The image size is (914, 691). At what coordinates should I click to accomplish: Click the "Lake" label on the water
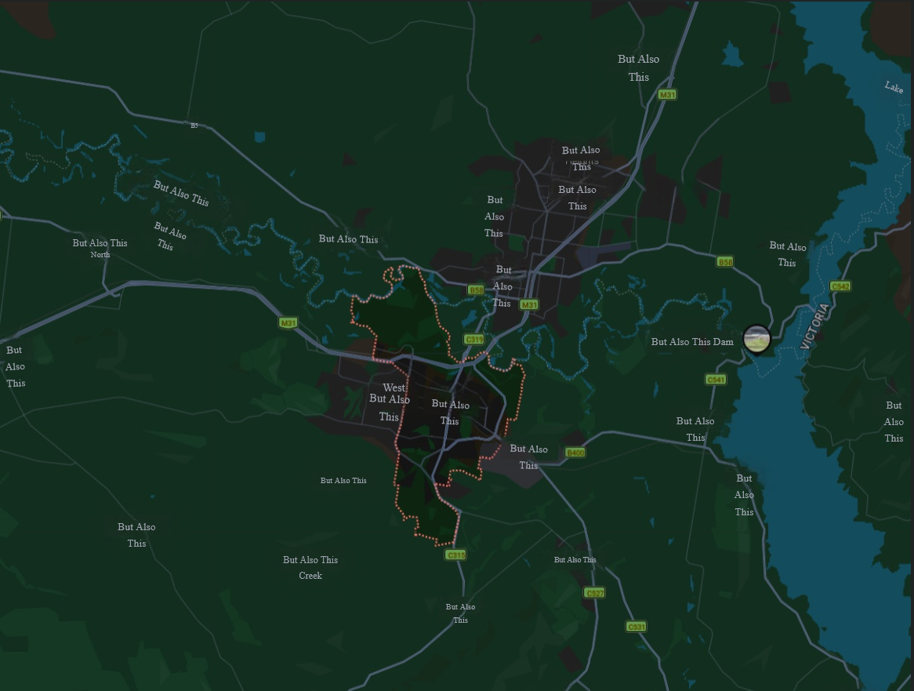pyautogui.click(x=894, y=87)
